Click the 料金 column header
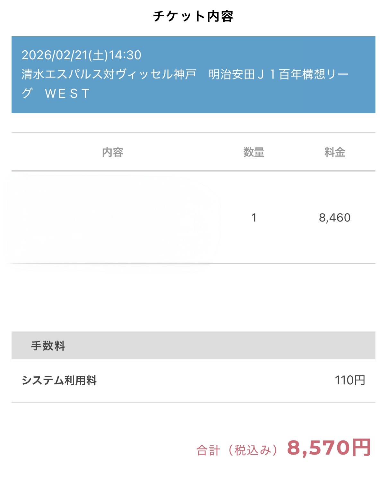The image size is (387, 486). pyautogui.click(x=334, y=152)
